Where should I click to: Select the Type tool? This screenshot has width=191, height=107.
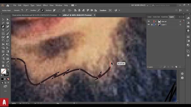pyautogui.click(x=3, y=30)
